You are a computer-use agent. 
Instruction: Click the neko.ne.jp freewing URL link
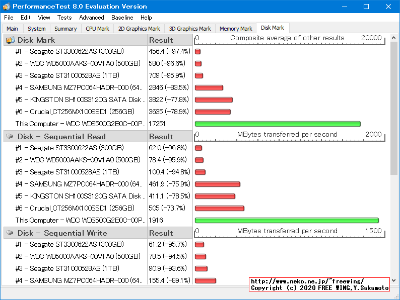(x=307, y=281)
